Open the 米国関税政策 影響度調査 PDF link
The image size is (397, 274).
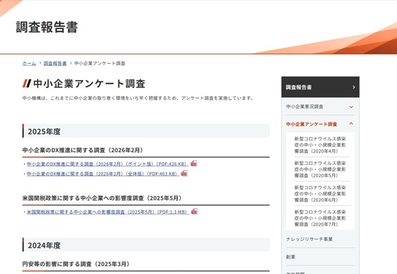click(107, 212)
